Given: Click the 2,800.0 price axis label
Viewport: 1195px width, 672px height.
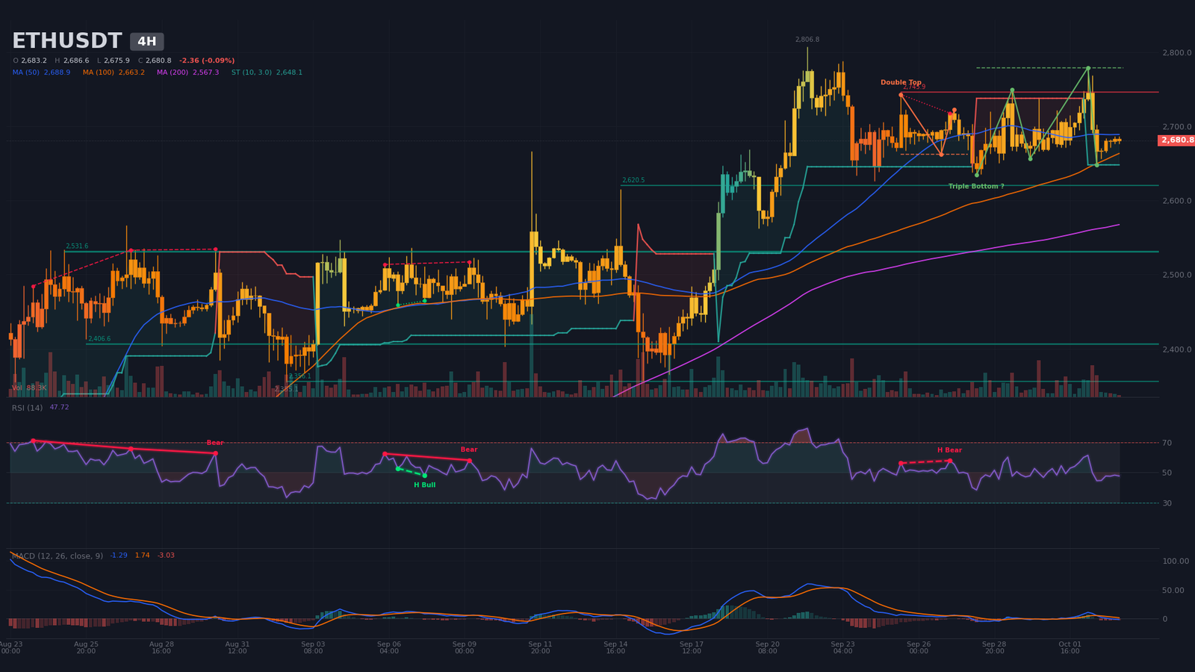Looking at the screenshot, I should pos(1177,53).
